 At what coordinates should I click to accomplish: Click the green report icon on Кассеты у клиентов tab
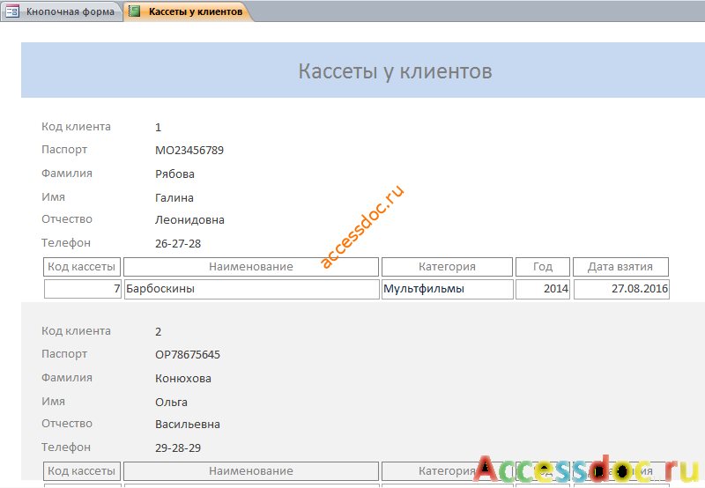135,11
